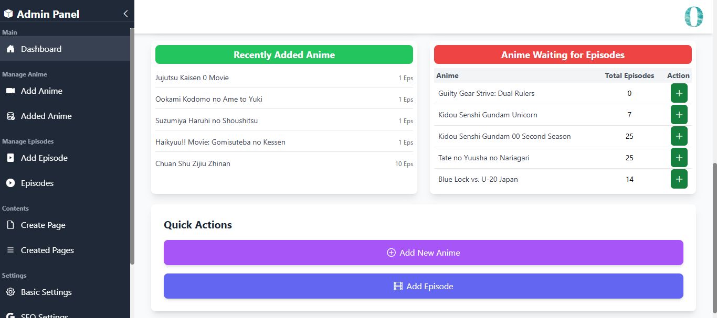
Task: Select Chuan Shu Zijiu Zhinan entry
Action: [193, 164]
